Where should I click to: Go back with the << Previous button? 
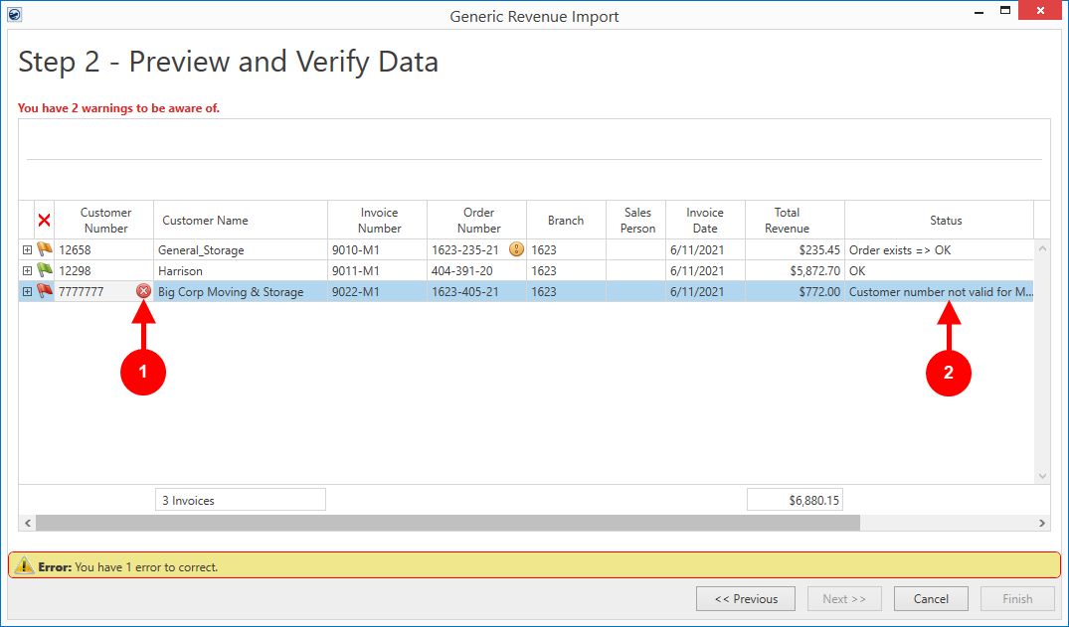click(746, 599)
